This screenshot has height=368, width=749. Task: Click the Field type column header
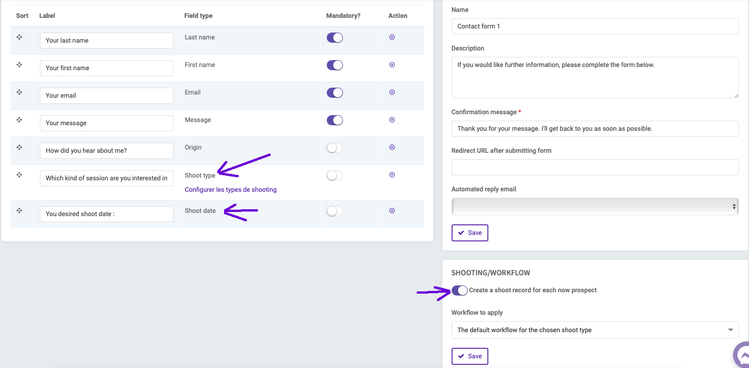[x=198, y=16]
